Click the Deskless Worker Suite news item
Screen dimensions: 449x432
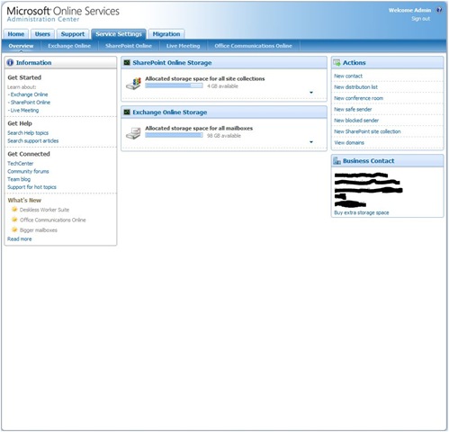click(44, 210)
